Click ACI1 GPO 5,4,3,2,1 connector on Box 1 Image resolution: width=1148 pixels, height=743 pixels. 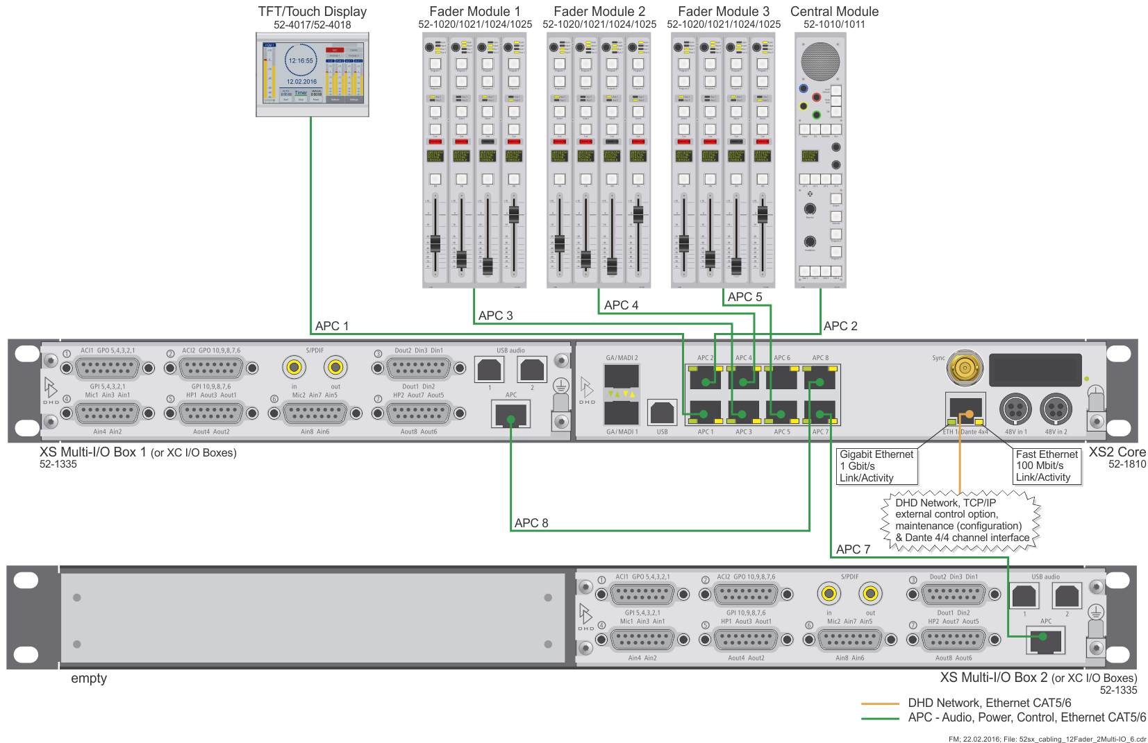(x=107, y=368)
